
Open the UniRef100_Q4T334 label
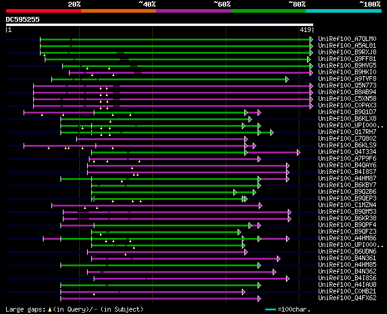click(347, 152)
